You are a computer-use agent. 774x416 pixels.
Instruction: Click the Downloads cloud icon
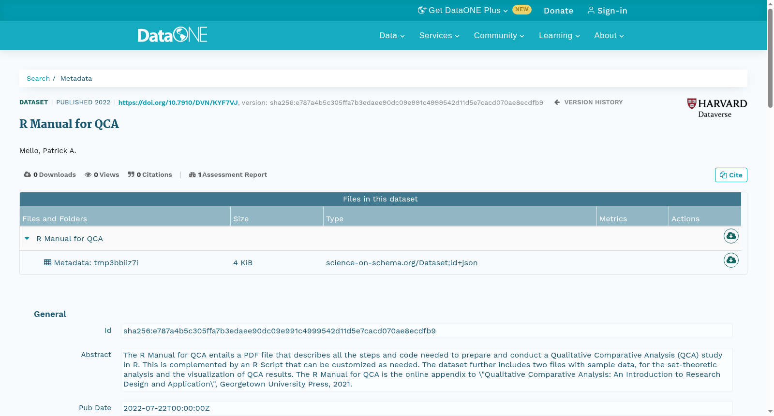click(27, 174)
